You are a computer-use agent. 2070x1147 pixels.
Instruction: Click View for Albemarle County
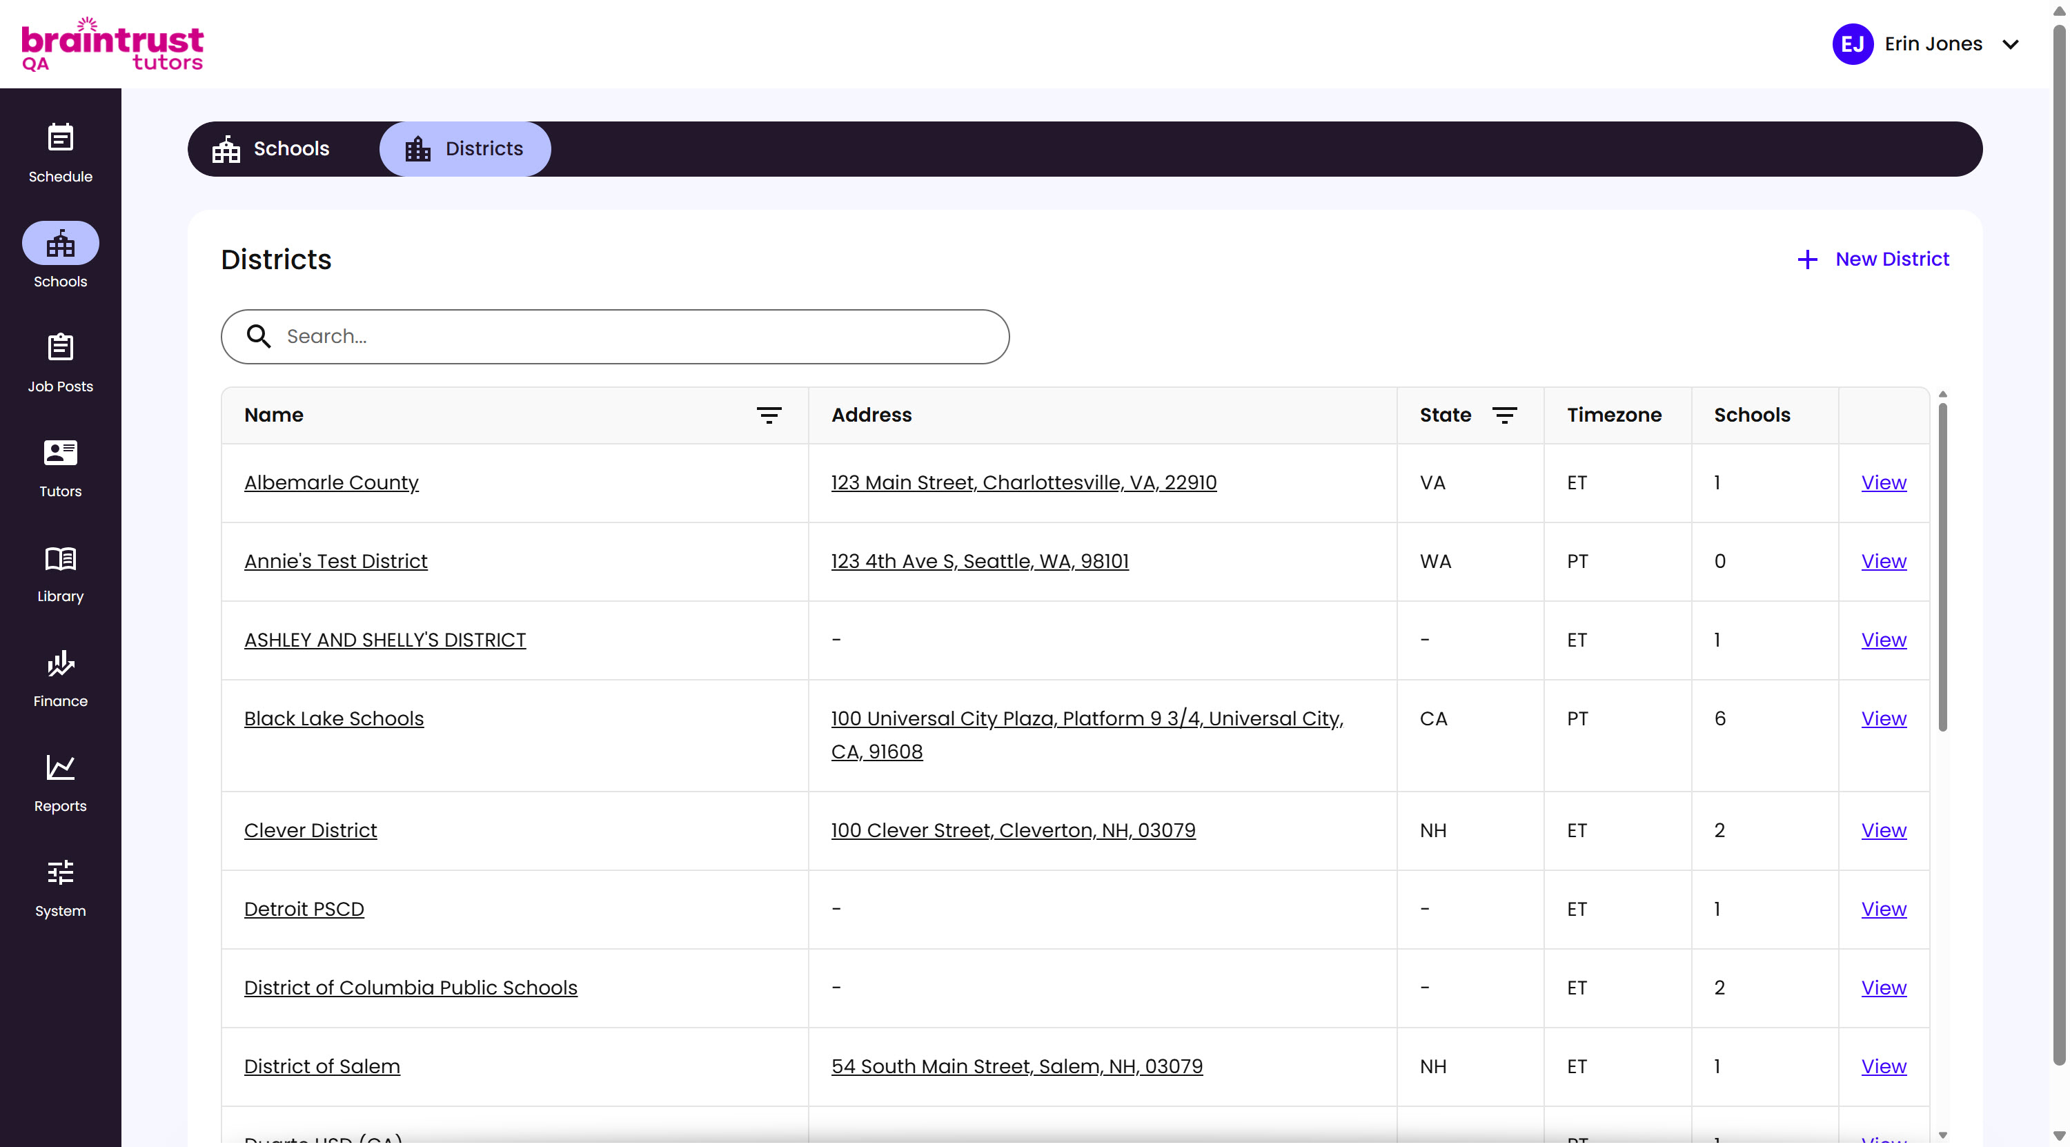pos(1884,482)
